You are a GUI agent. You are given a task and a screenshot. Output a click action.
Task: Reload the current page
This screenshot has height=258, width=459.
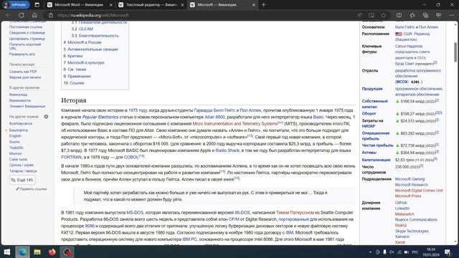(x=22, y=15)
